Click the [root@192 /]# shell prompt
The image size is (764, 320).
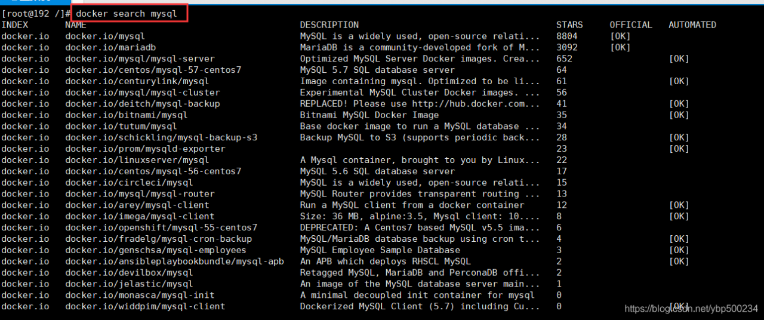(36, 13)
